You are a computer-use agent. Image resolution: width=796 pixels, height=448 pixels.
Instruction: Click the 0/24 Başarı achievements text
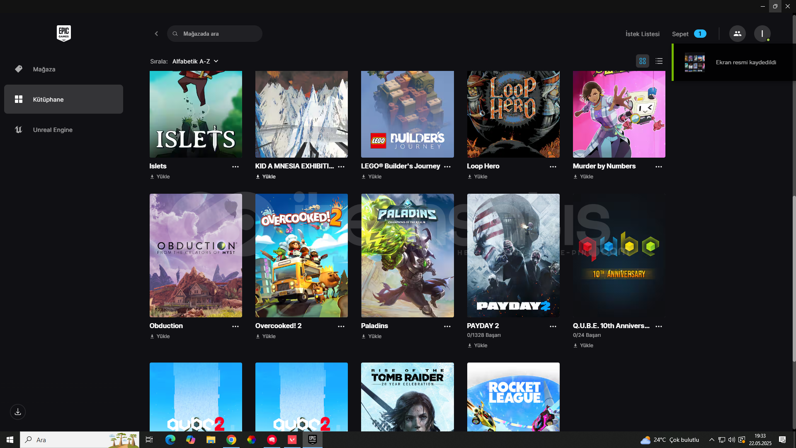pos(587,335)
